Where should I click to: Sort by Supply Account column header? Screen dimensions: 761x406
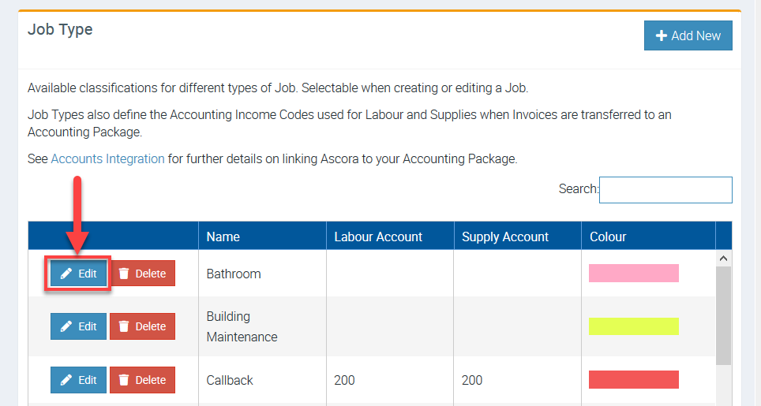pyautogui.click(x=505, y=237)
